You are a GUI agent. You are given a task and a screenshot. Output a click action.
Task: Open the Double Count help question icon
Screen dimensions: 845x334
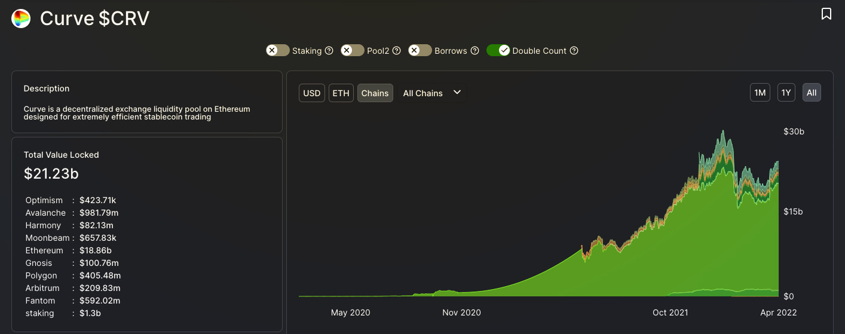574,51
